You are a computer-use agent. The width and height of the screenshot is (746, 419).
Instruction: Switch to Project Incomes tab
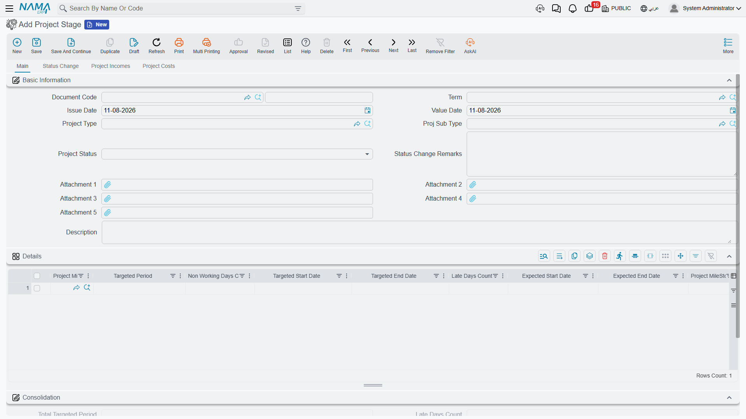[x=111, y=66]
